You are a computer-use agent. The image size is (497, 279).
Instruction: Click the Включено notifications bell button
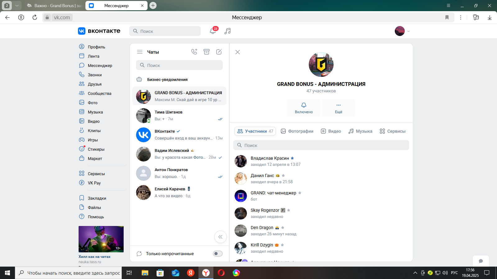pyautogui.click(x=304, y=108)
